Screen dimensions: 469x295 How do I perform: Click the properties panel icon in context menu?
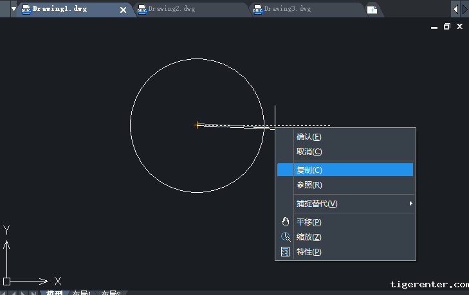pos(286,251)
